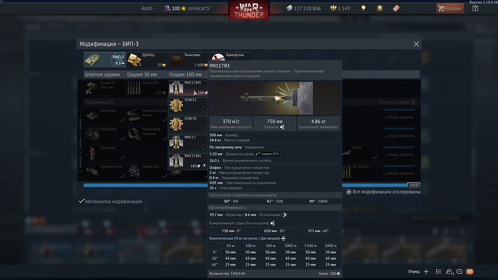
Task: Click the light bulb icon in top bar
Action: pos(364,8)
